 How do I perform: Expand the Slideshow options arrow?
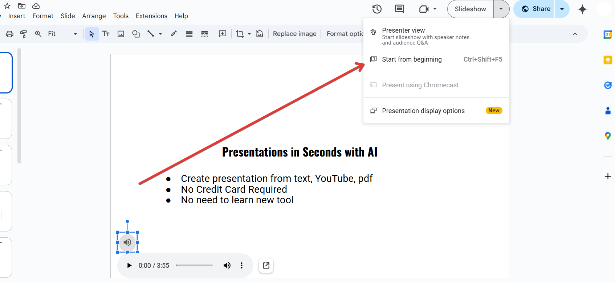pyautogui.click(x=501, y=9)
